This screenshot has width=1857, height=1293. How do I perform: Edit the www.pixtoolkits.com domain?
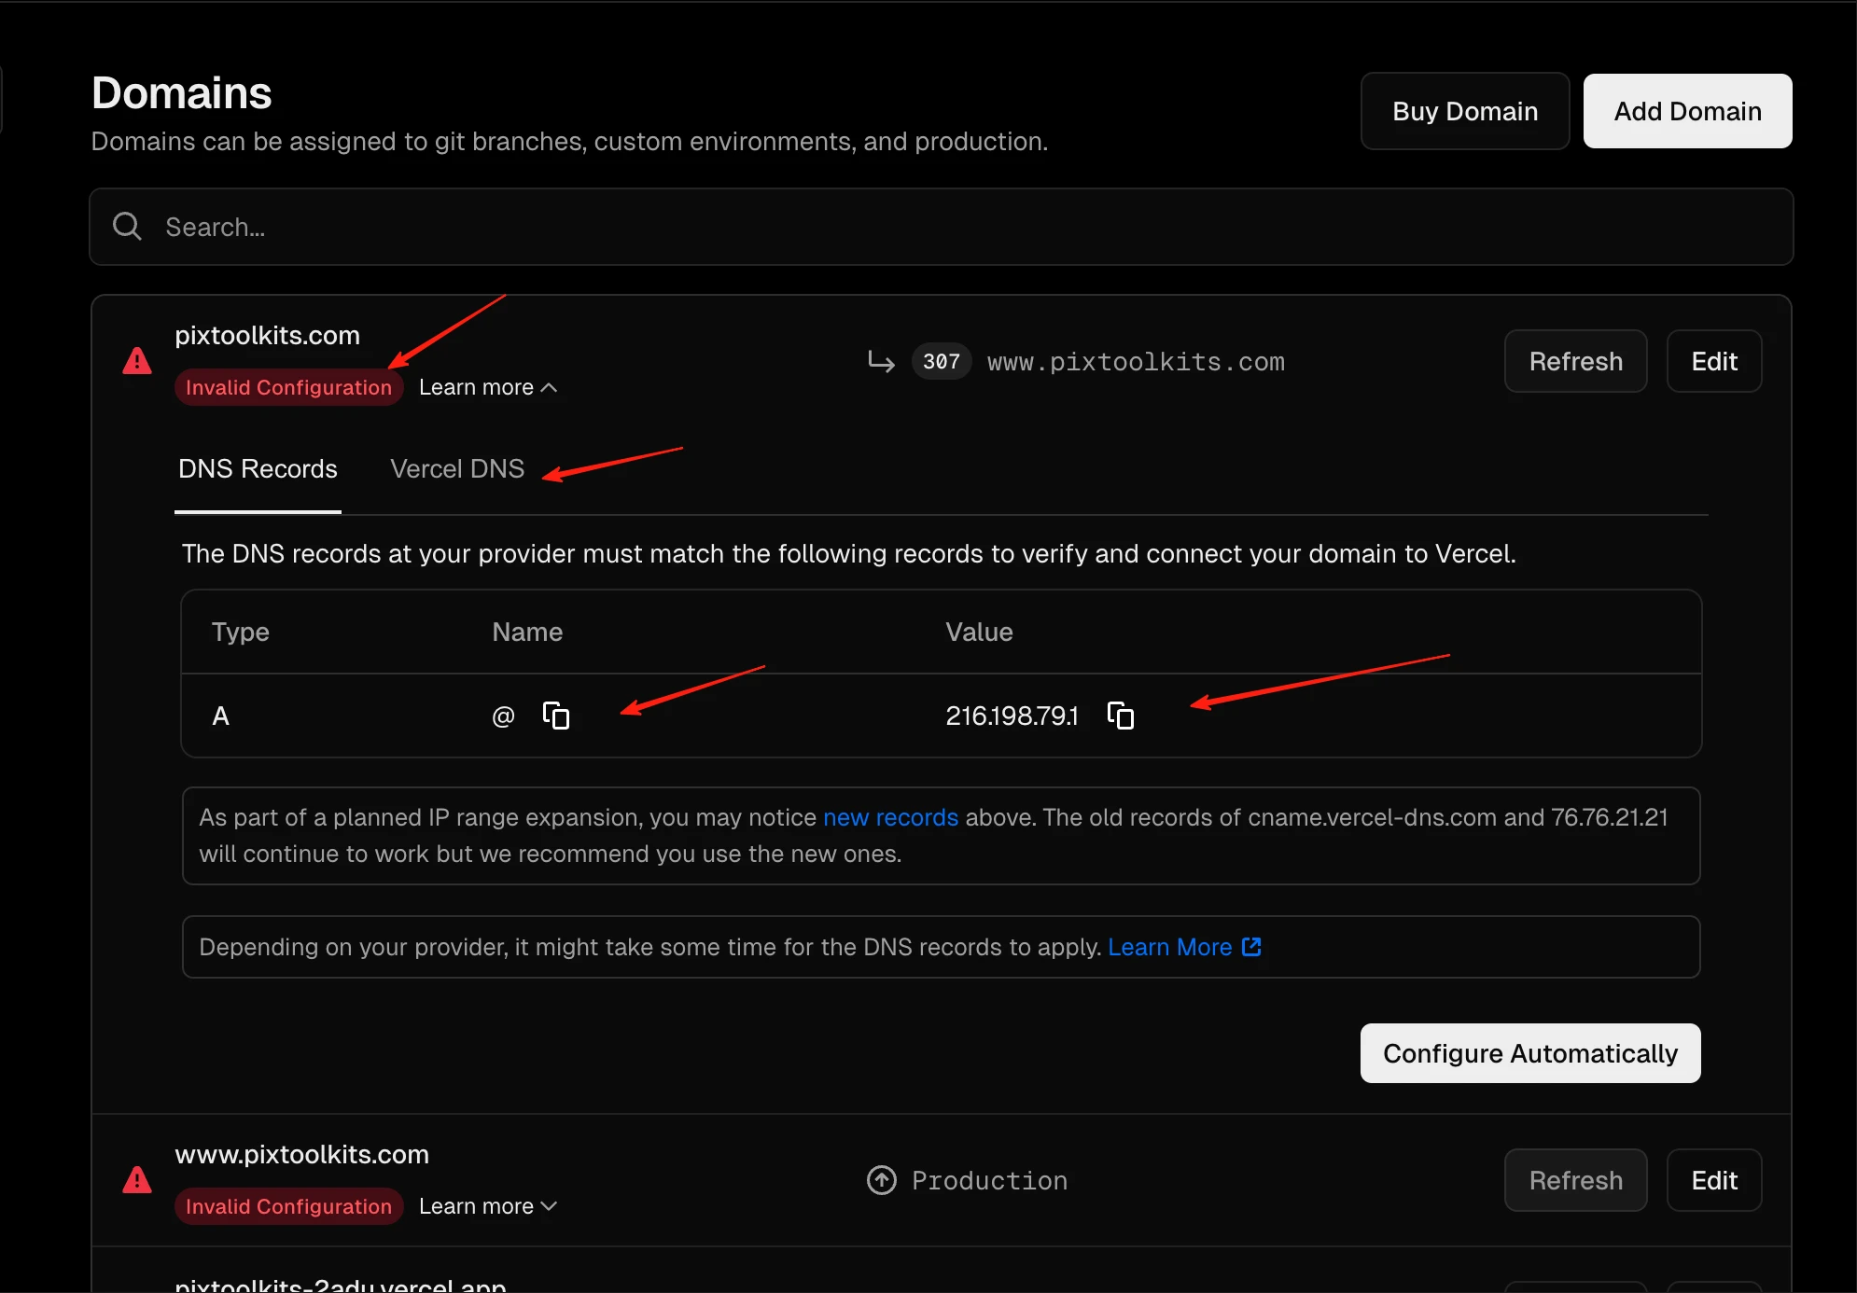pyautogui.click(x=1714, y=1180)
